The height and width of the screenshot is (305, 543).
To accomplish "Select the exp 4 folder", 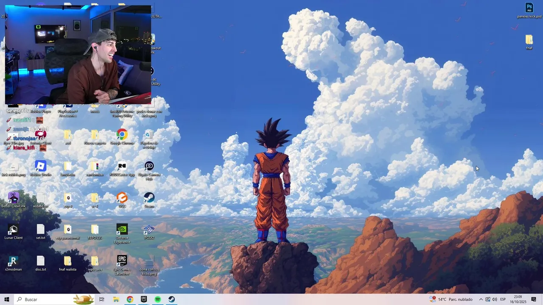I will tap(68, 200).
